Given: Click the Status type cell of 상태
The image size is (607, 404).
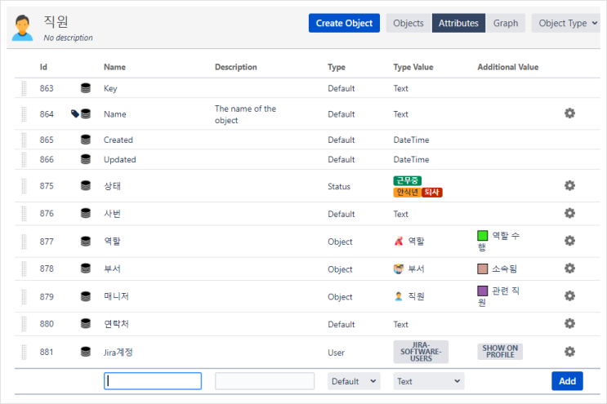Looking at the screenshot, I should 339,186.
